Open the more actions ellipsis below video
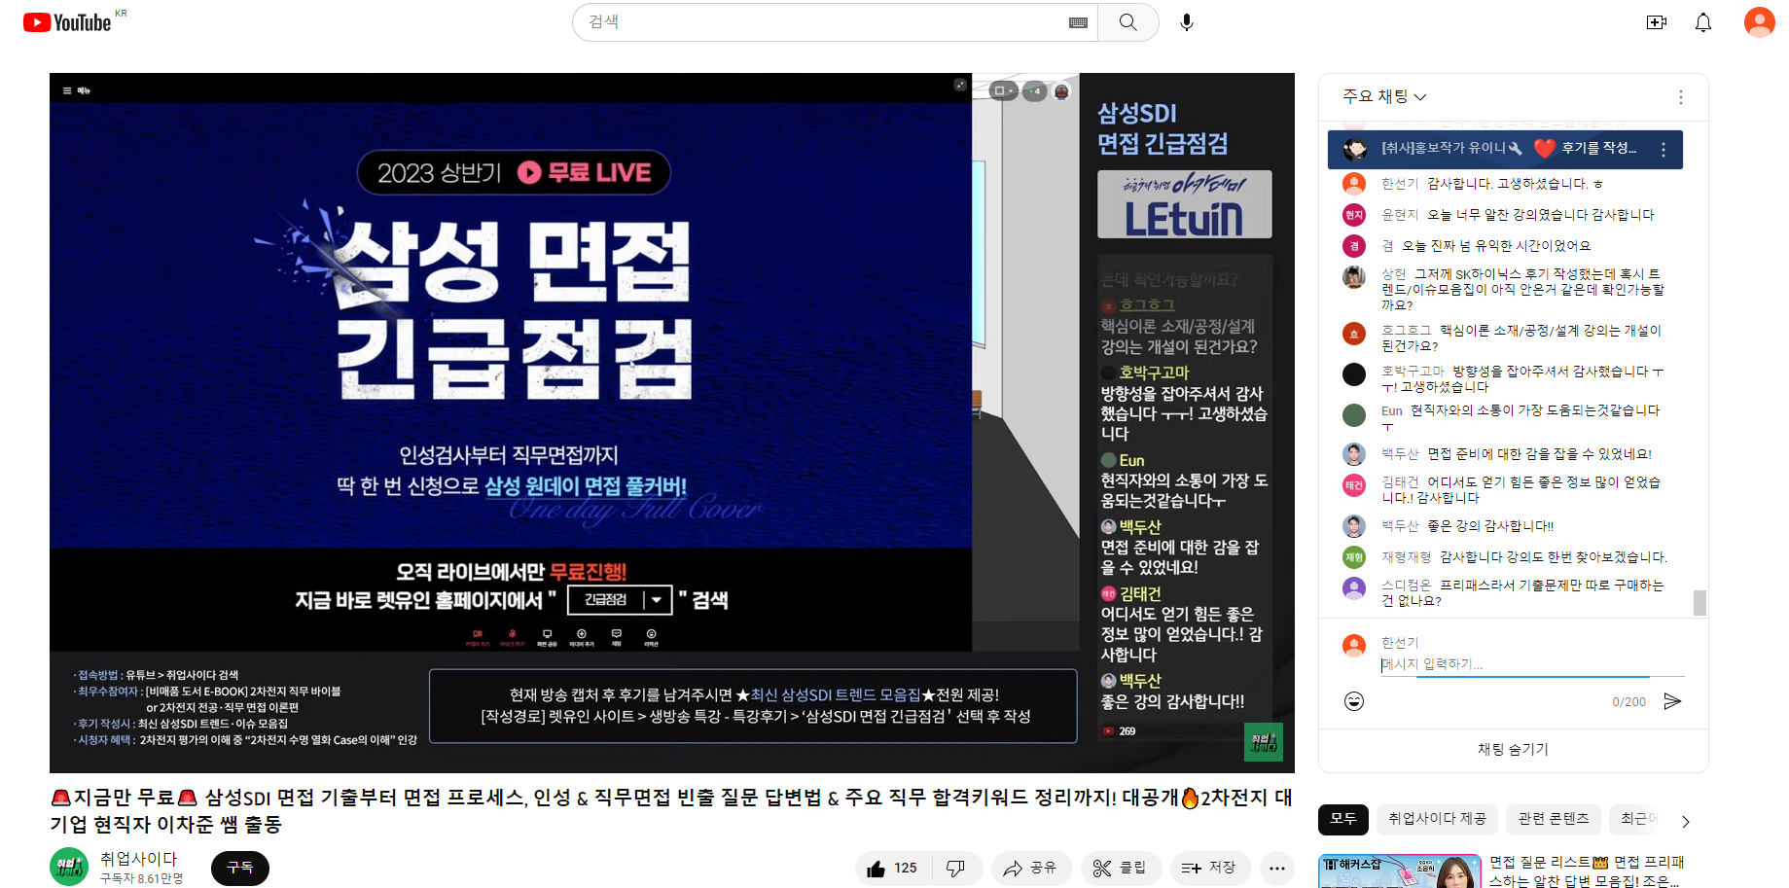The image size is (1789, 888). click(x=1276, y=869)
